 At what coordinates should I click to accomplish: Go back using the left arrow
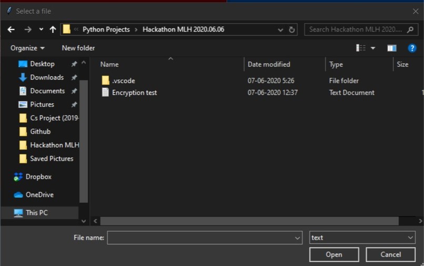pos(11,29)
